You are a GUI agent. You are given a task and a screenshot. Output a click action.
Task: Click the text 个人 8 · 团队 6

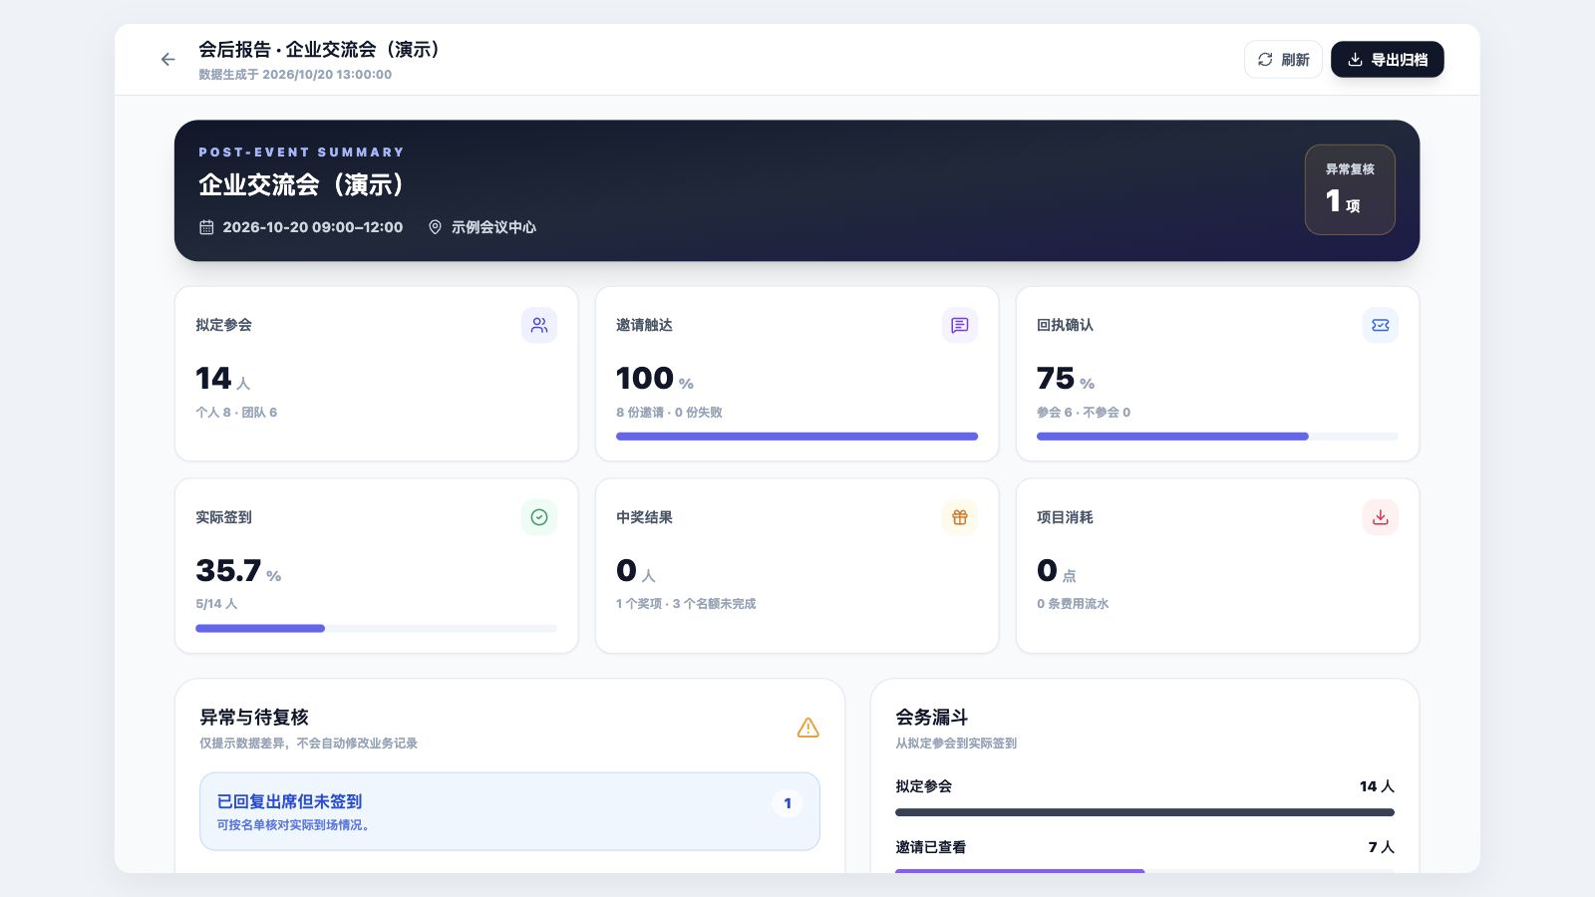pos(236,413)
